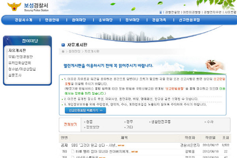This screenshot has width=237, height=158.
Task: Open the 경찰서소개 main menu
Action: 23,20
